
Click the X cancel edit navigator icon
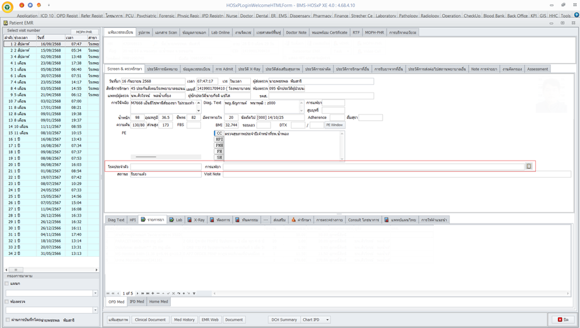[173, 293]
